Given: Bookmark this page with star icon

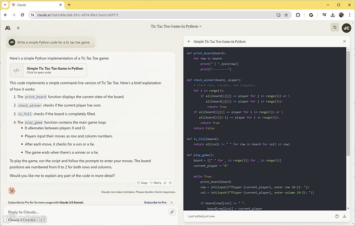Looking at the screenshot, I should pos(286,15).
